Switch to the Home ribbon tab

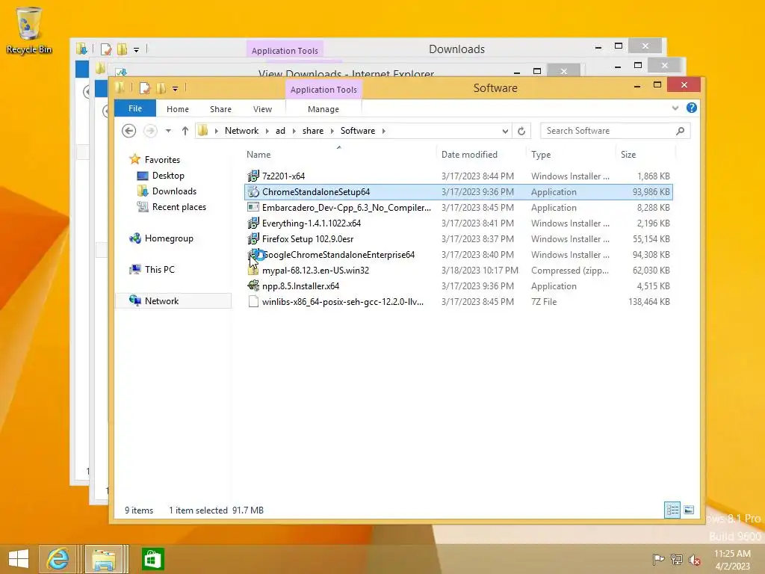coord(178,109)
